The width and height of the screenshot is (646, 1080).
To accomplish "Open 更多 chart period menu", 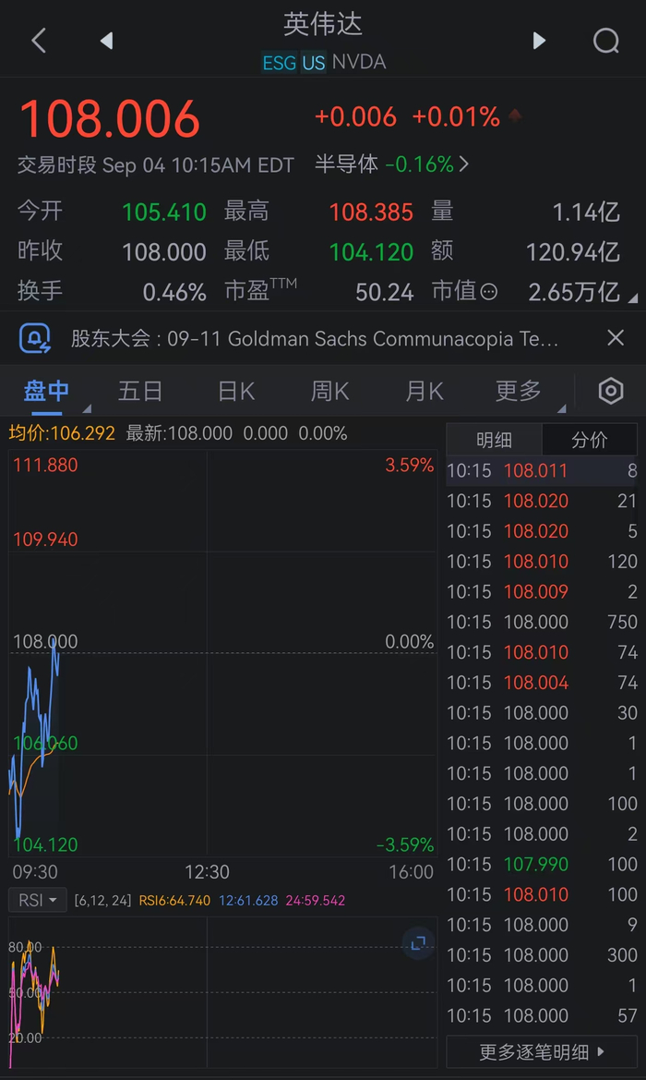I will 518,391.
